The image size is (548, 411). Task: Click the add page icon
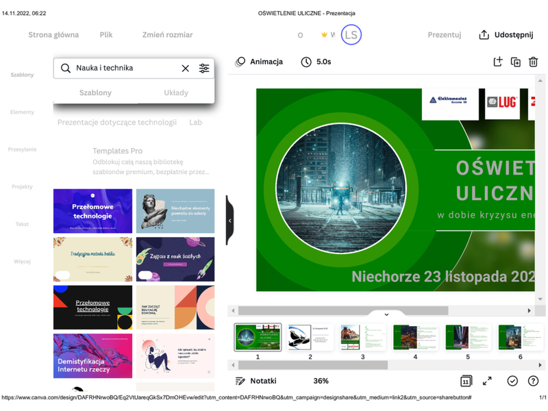click(498, 62)
